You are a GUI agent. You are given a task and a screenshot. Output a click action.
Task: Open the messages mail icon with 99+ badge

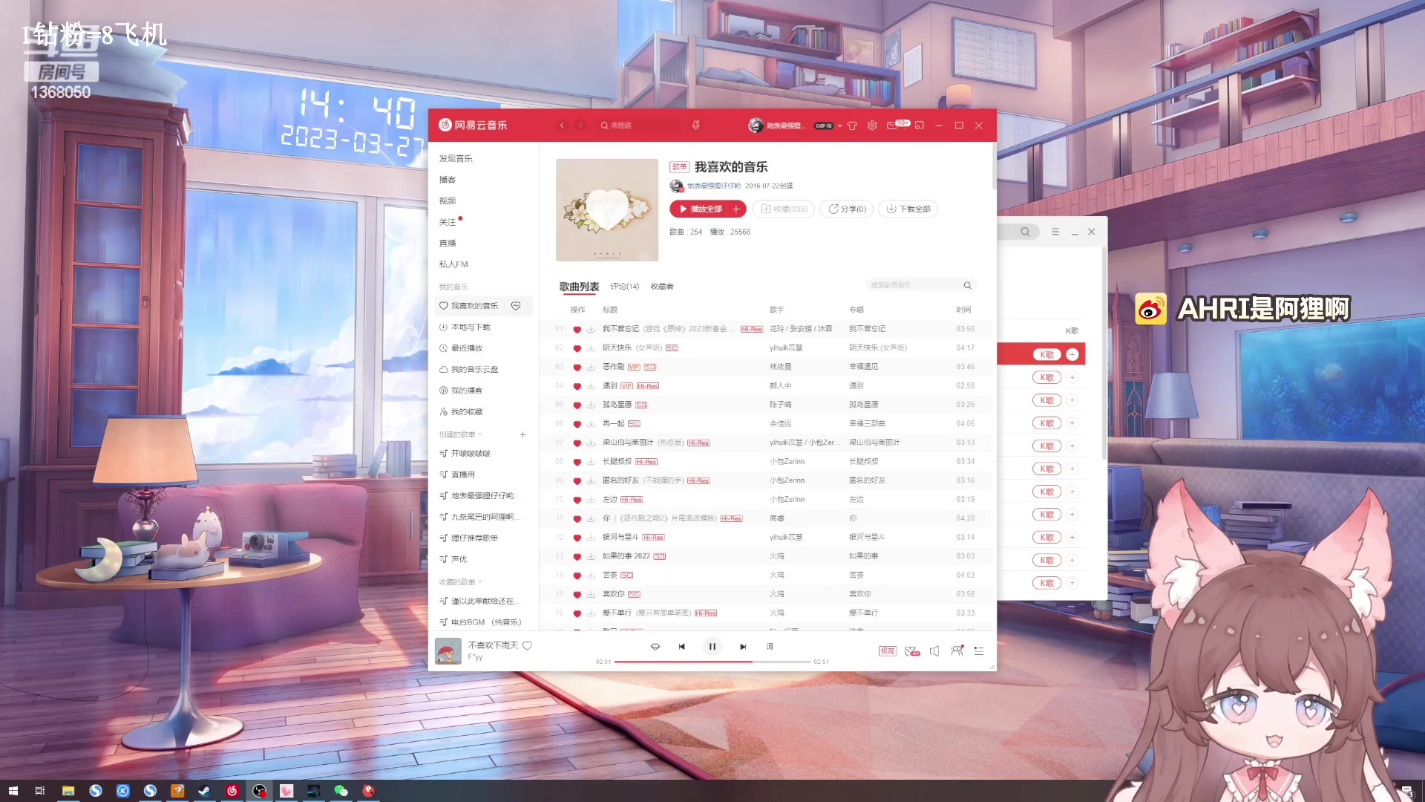893,125
